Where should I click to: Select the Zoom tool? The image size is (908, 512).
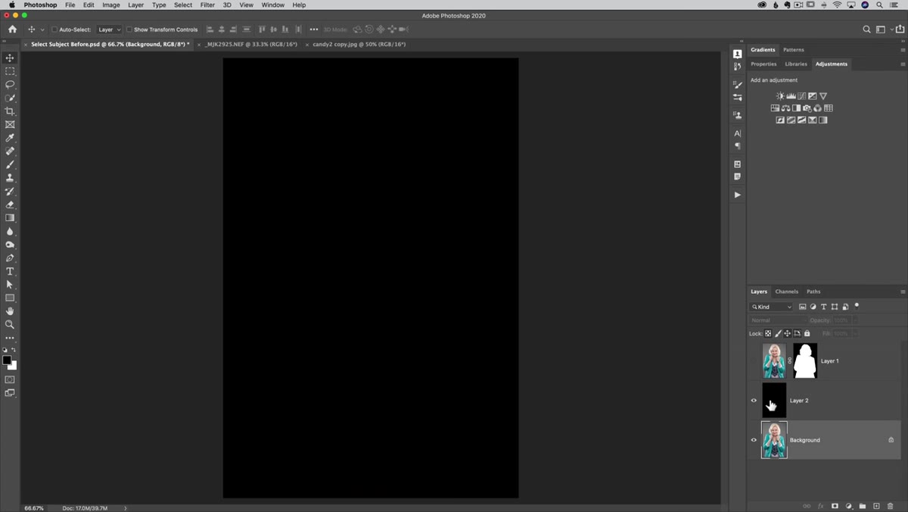(x=10, y=324)
